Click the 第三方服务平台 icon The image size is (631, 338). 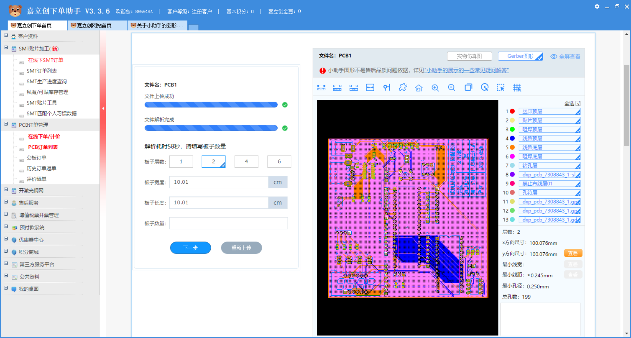click(14, 264)
